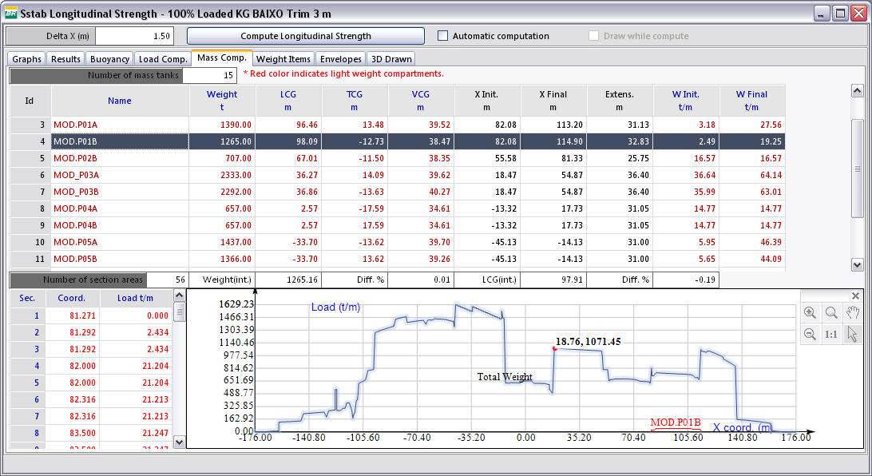Click the Delta X value field

pos(135,36)
